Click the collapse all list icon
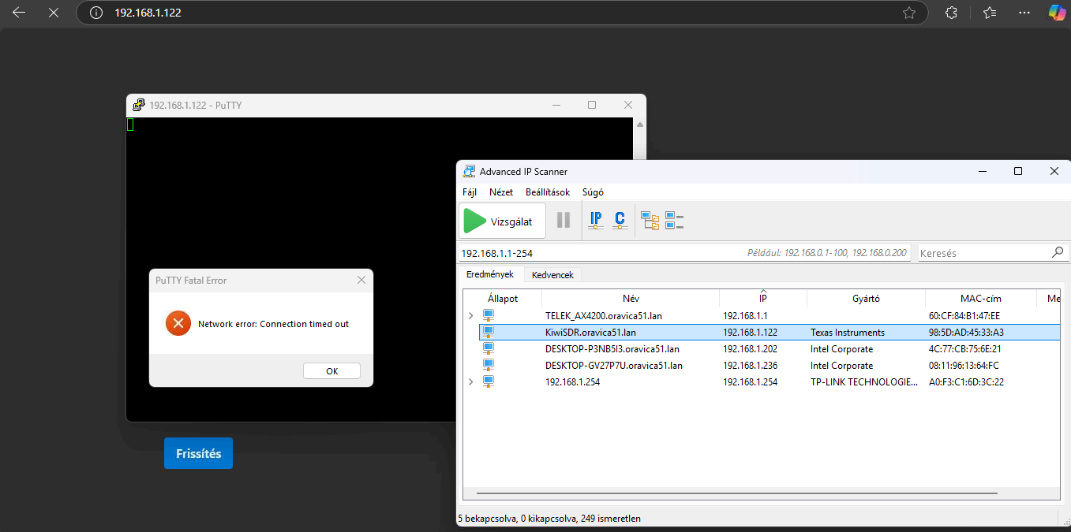1071x532 pixels. point(674,221)
